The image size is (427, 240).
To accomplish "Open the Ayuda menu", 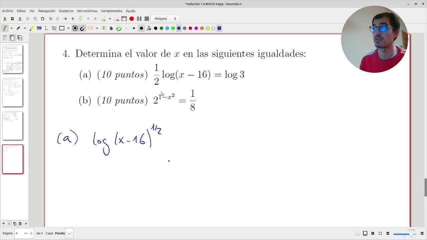I will tap(130, 11).
